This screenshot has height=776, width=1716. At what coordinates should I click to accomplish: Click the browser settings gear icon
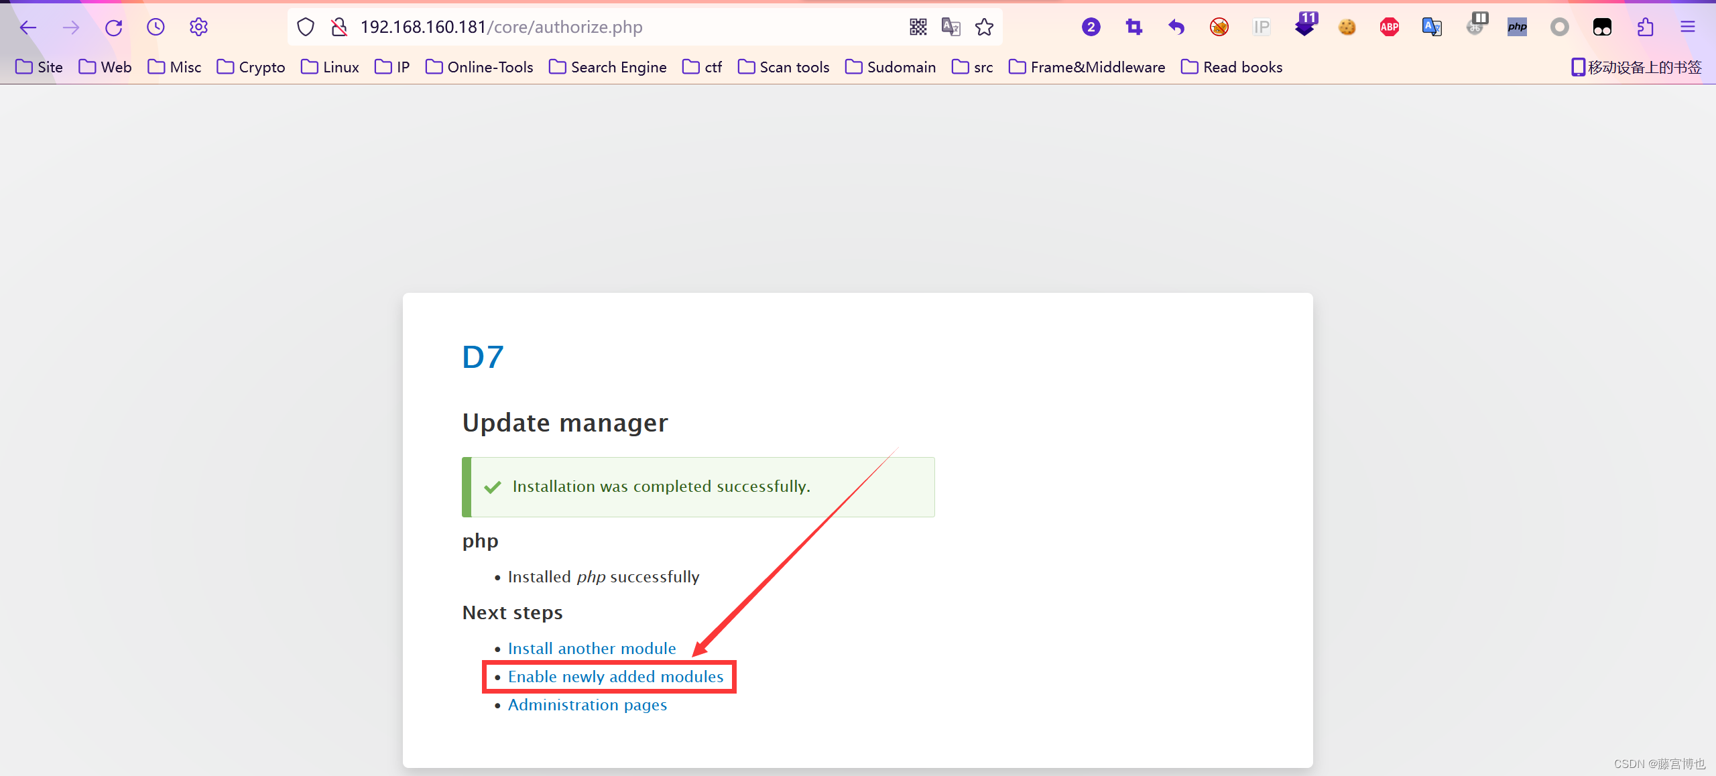click(x=198, y=26)
